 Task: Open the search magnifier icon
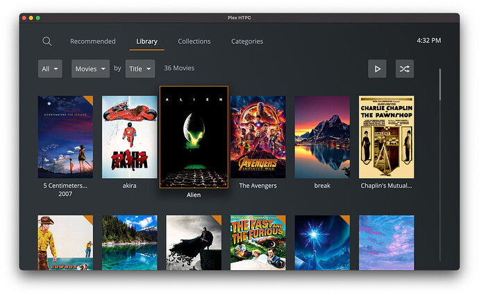(x=47, y=41)
